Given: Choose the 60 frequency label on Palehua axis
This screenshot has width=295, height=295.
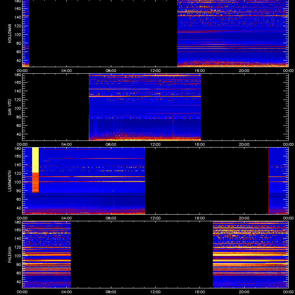Looking at the screenshot, I should click(x=19, y=273).
